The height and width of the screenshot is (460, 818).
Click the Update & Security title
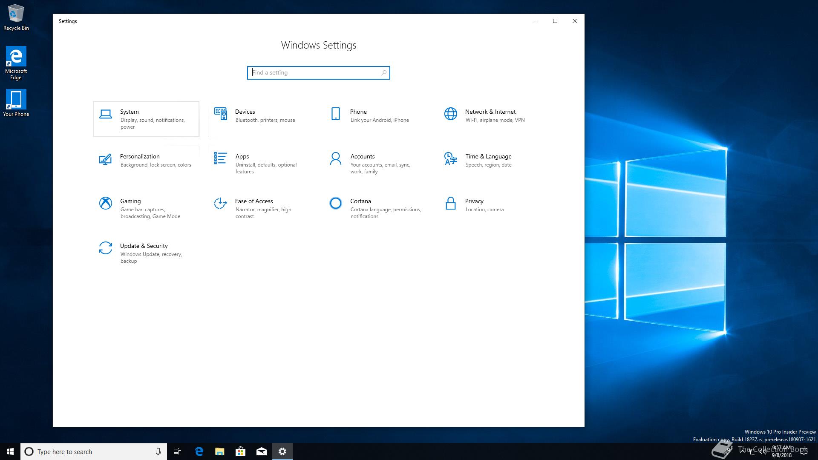144,246
